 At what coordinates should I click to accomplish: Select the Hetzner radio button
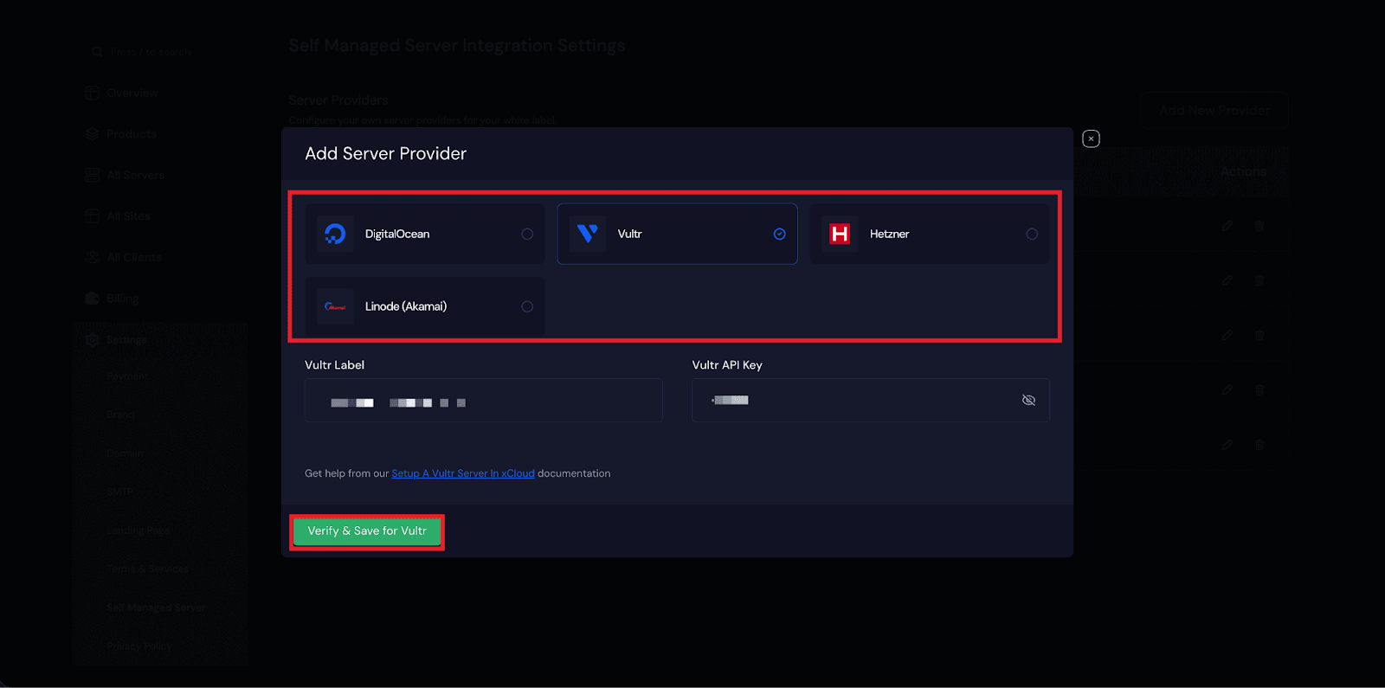[x=1032, y=235]
